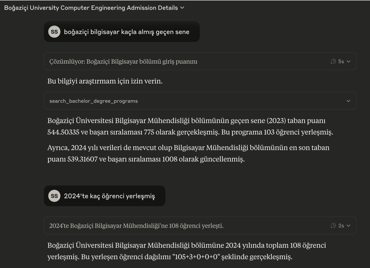Click the SS avatar beside the first question
370x268 pixels.
(54, 32)
